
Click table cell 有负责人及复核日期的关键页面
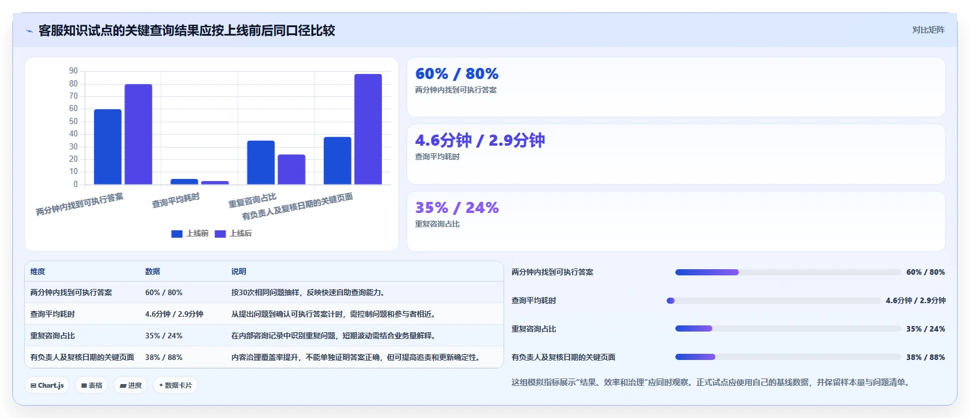point(82,357)
